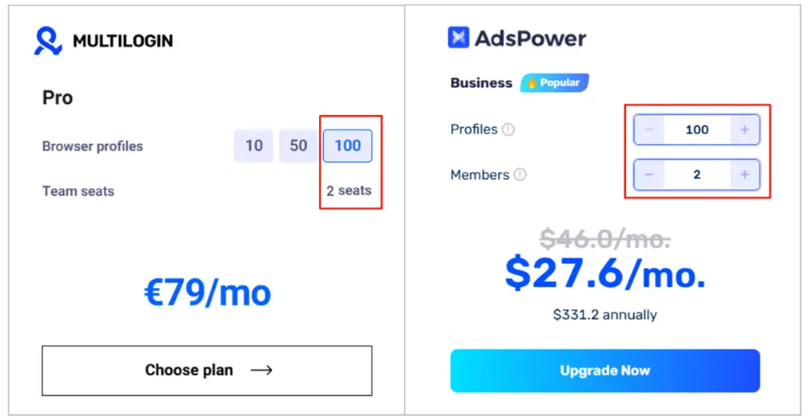Click the Multilogin logo icon
Screen dimensions: 810x420
click(48, 40)
